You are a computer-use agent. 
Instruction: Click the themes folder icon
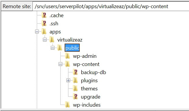point(75,88)
